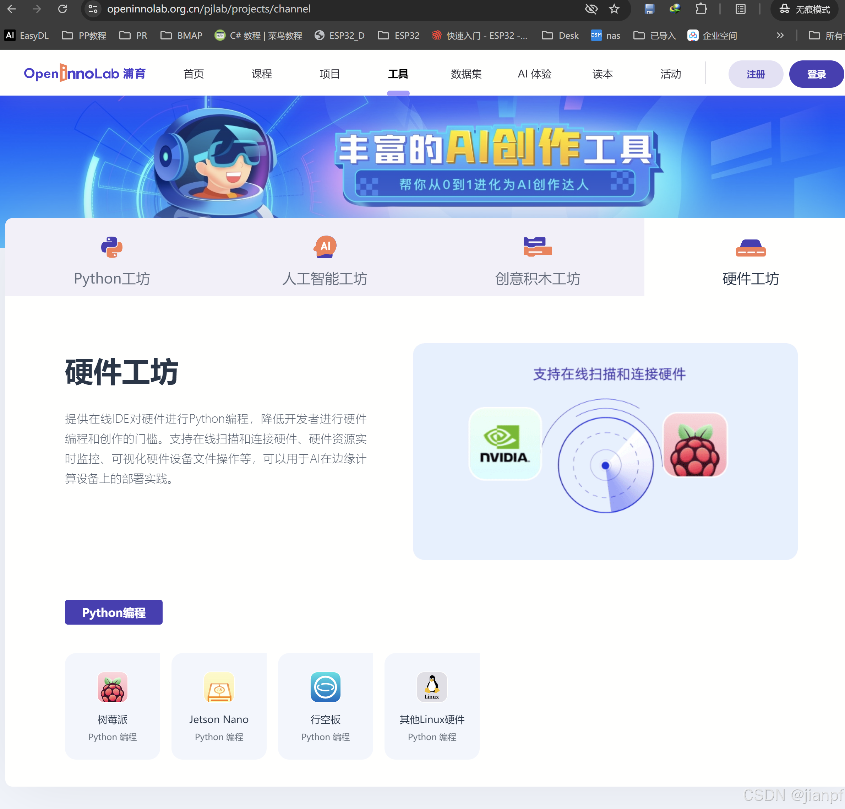Expand hidden bookmarks with the double chevron
Image resolution: width=845 pixels, height=809 pixels.
(780, 36)
